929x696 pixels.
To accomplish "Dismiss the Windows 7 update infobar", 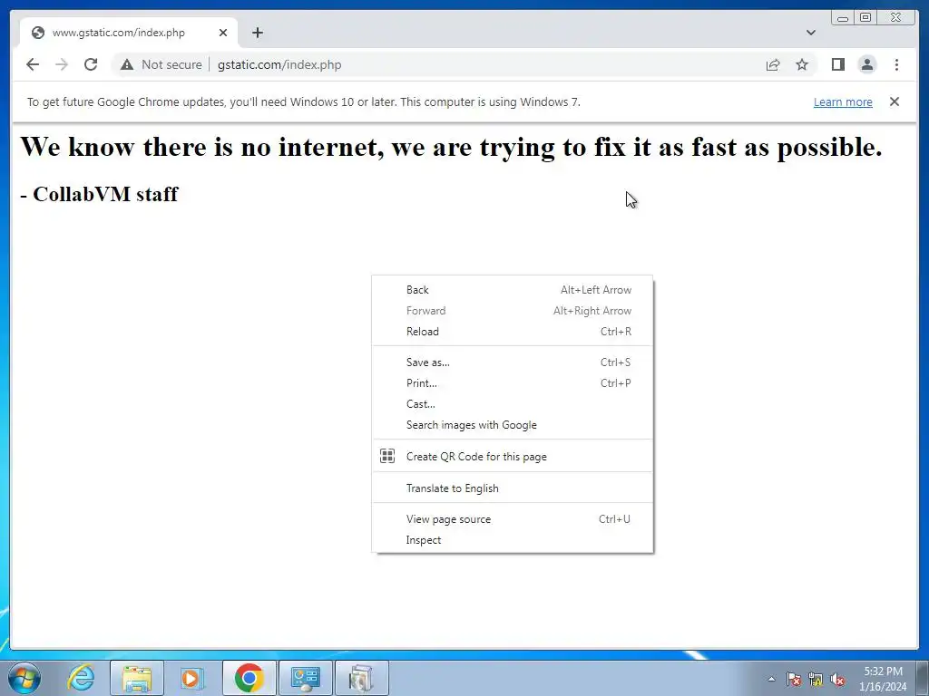I will pyautogui.click(x=895, y=101).
